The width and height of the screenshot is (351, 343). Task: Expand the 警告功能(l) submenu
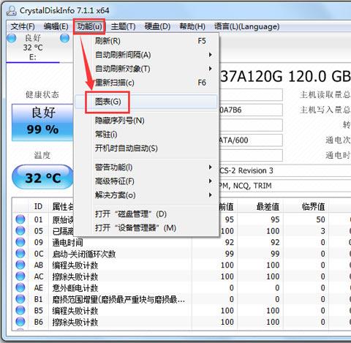(146, 167)
